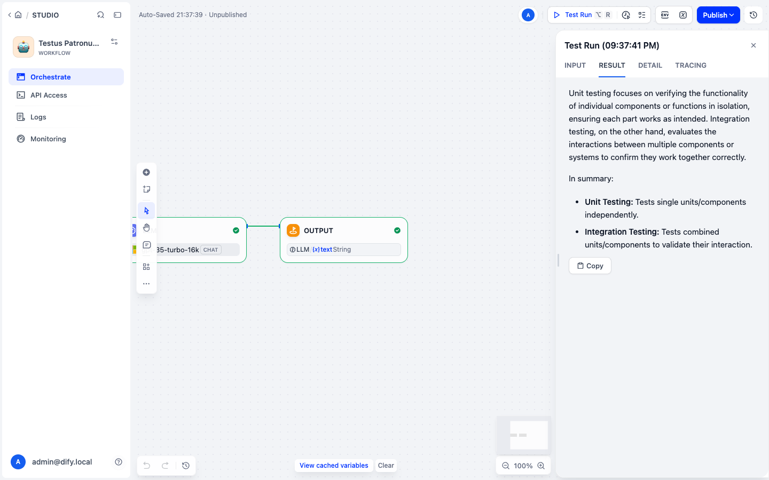The width and height of the screenshot is (769, 480).
Task: Zoom out the canvas with minus magnifier
Action: coord(505,466)
